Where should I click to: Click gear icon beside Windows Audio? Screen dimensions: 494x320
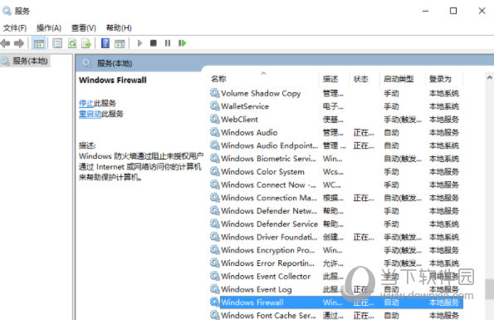tap(215, 132)
